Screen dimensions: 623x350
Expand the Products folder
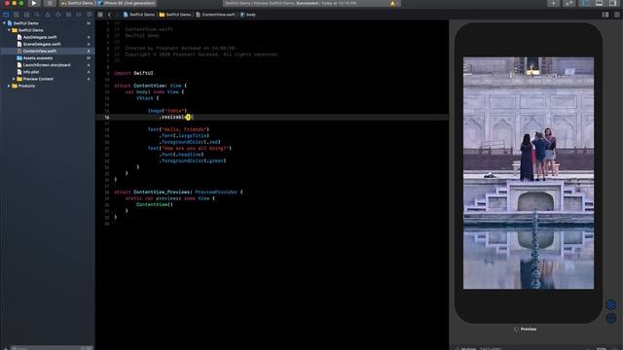(9, 86)
